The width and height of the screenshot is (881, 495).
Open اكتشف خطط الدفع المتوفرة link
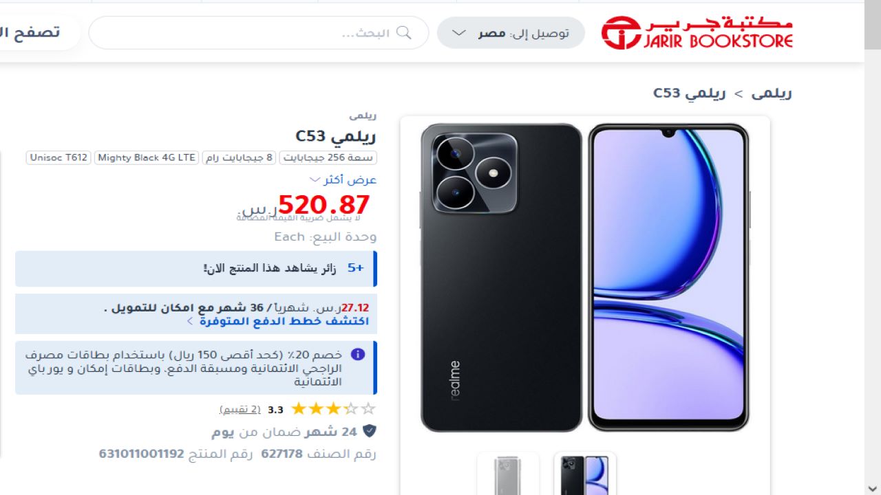coord(284,321)
